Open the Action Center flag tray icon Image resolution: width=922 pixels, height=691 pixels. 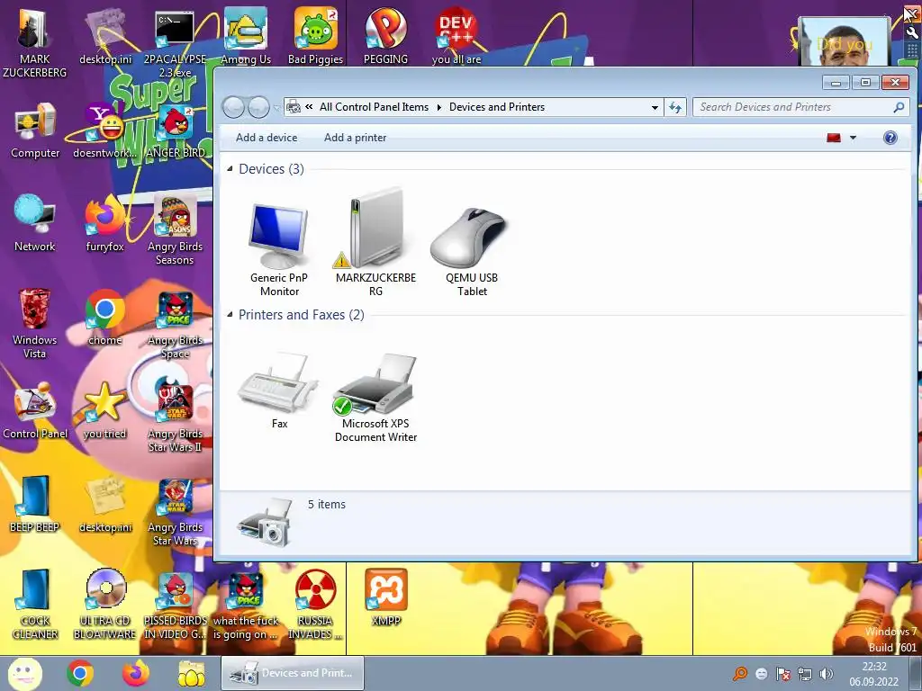(782, 674)
